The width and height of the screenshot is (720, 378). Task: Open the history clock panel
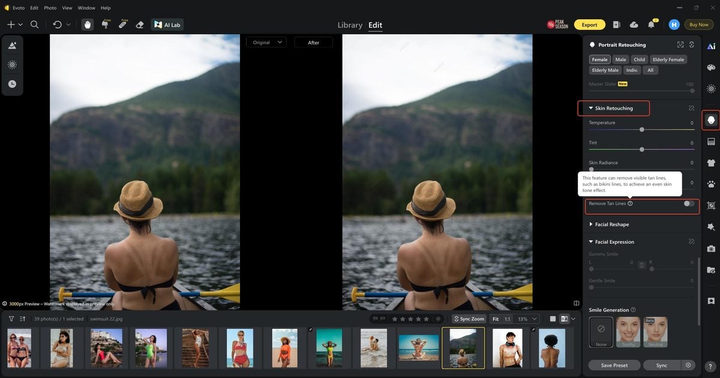click(12, 84)
